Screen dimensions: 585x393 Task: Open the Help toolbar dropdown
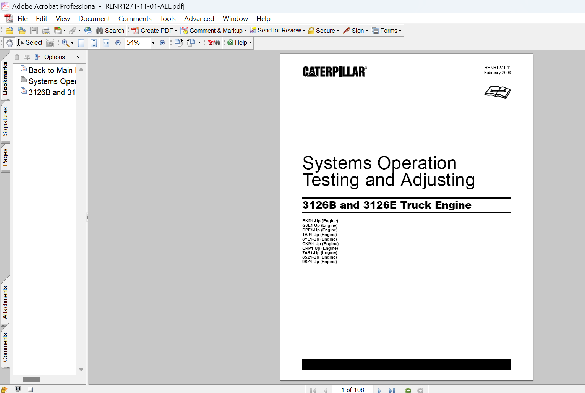(239, 43)
